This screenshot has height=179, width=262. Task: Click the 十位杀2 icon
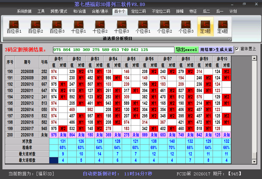point(100,27)
